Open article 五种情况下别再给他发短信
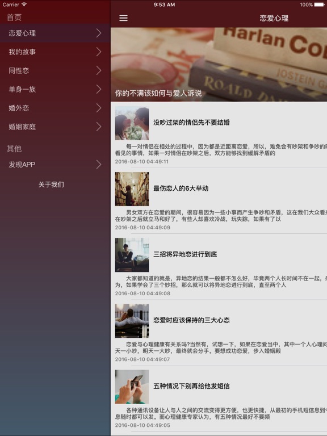327x436 pixels. [x=191, y=386]
